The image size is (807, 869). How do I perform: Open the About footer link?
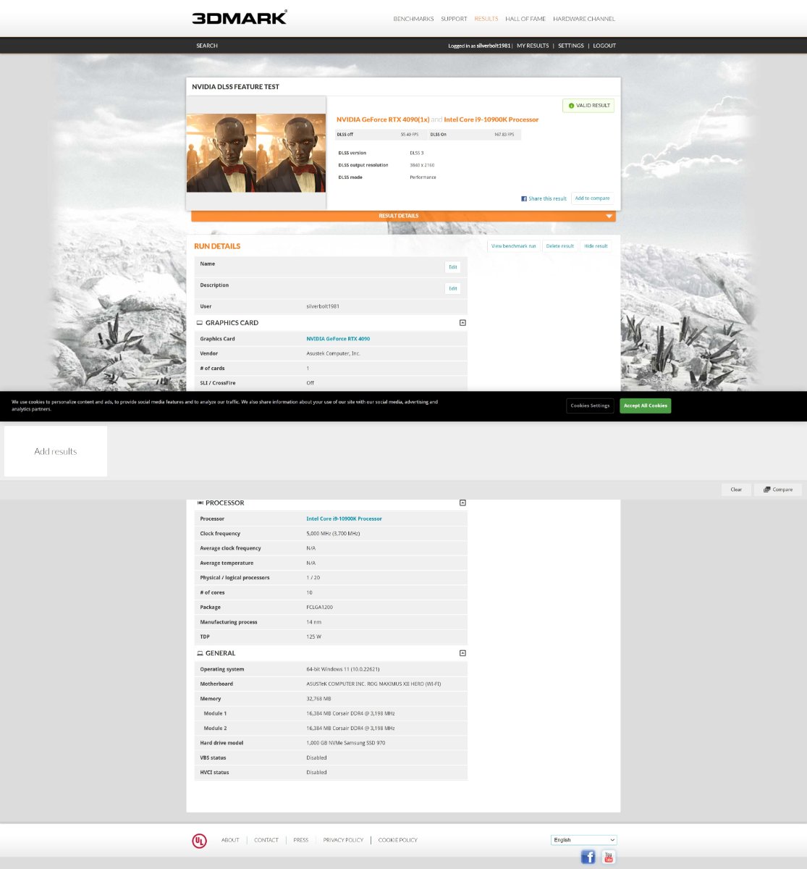[230, 840]
